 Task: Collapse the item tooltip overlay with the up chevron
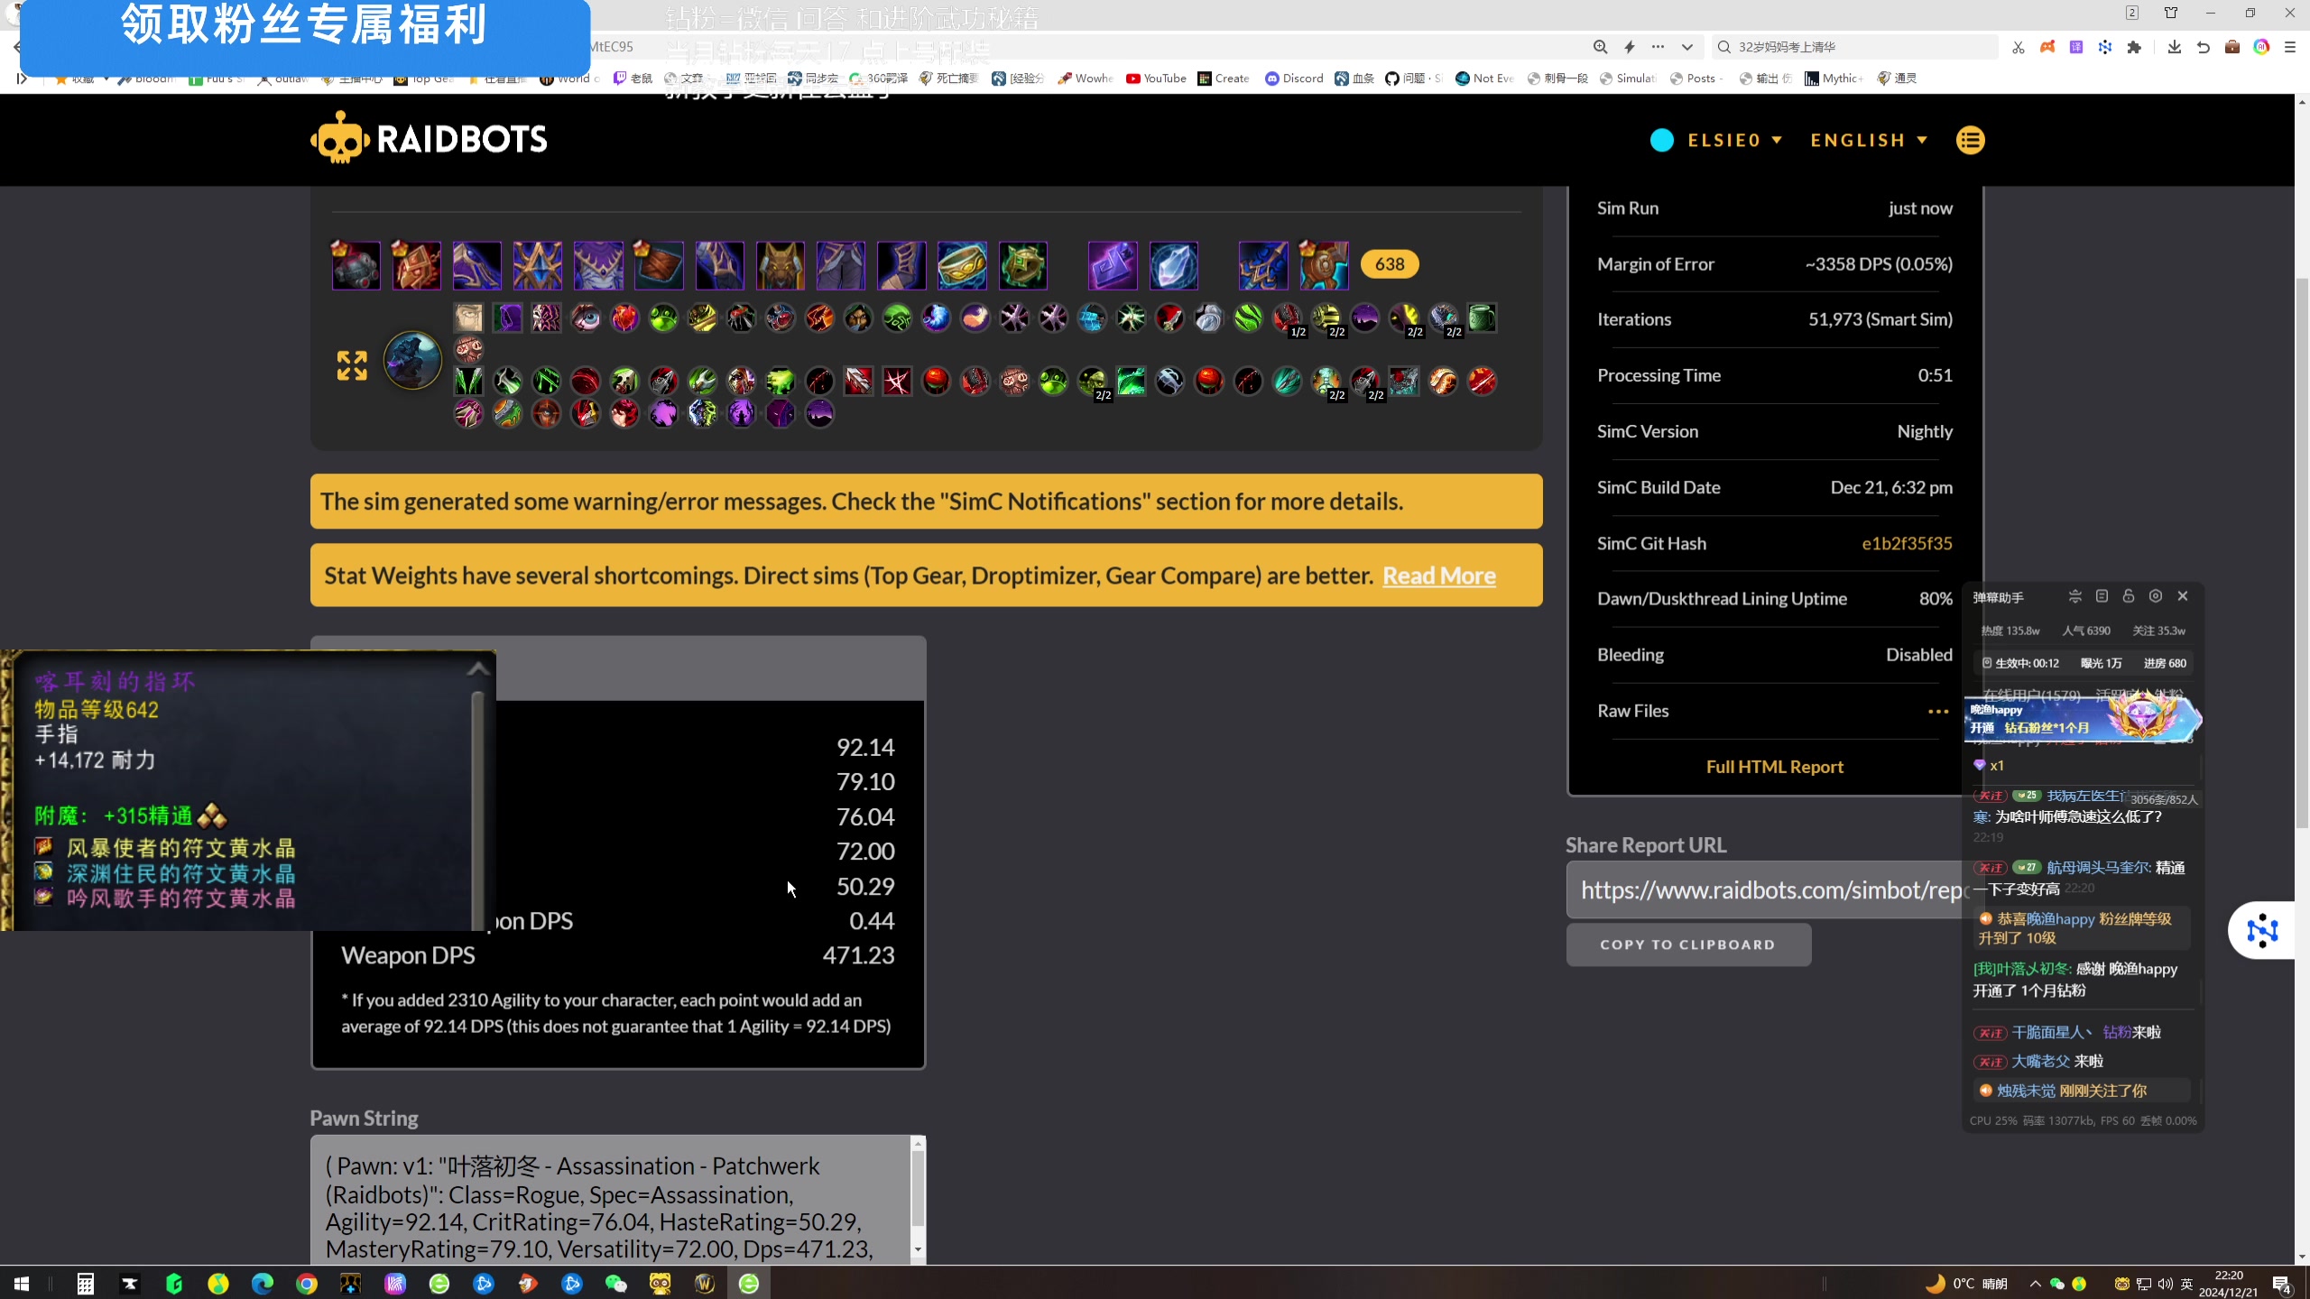478,668
